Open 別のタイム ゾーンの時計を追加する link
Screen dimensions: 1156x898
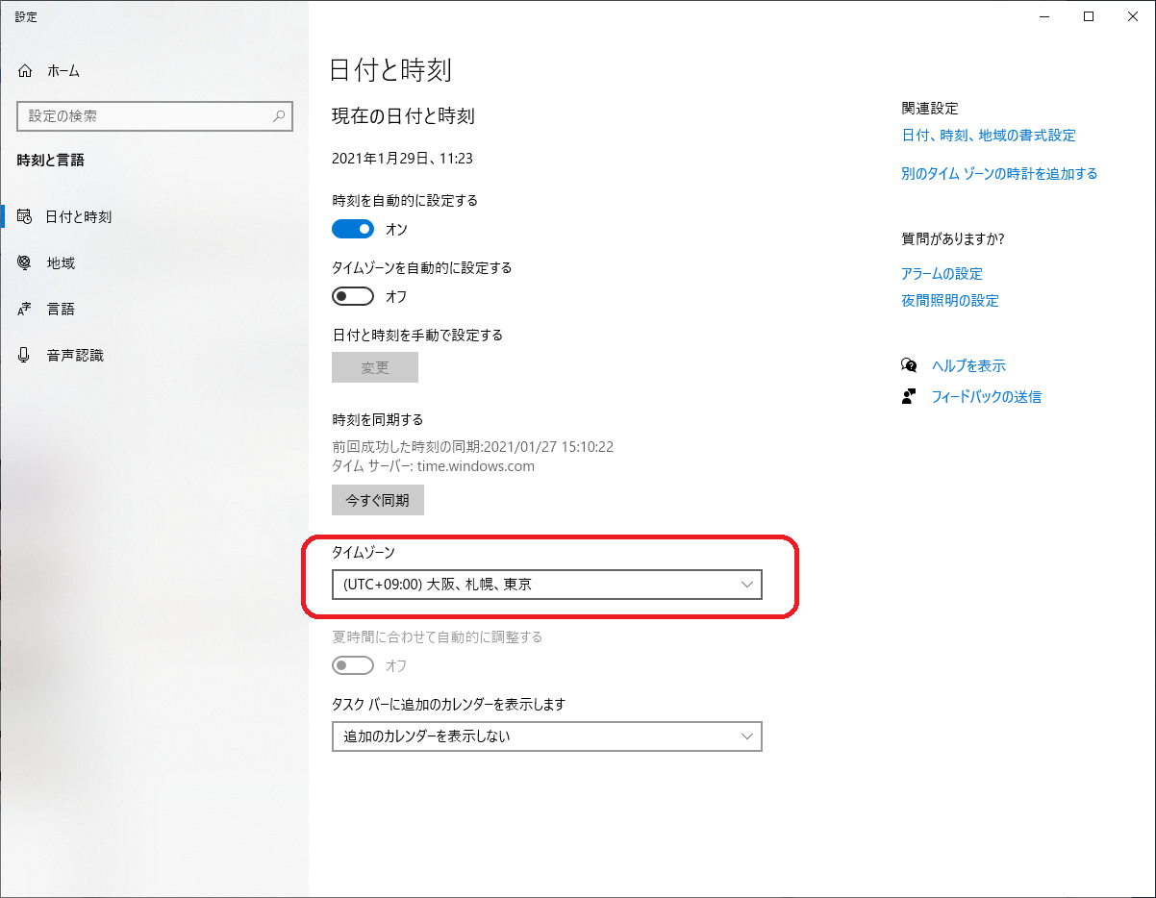(x=998, y=174)
